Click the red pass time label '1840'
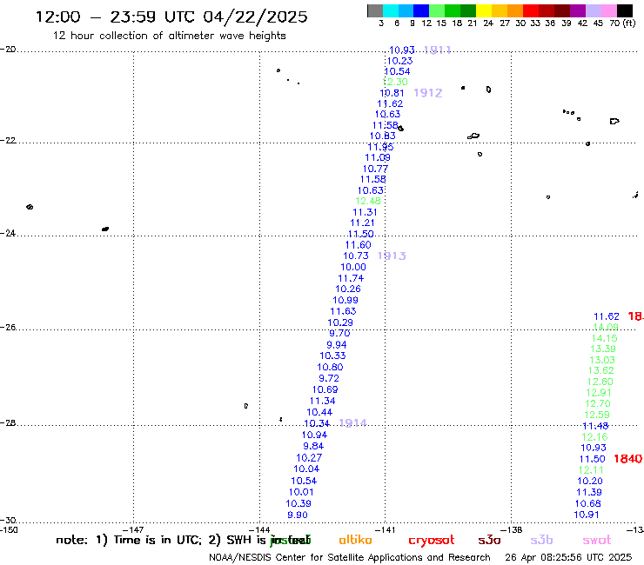 tap(627, 459)
